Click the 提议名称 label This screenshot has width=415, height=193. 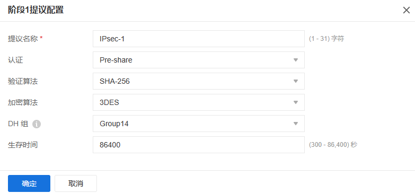(x=23, y=39)
